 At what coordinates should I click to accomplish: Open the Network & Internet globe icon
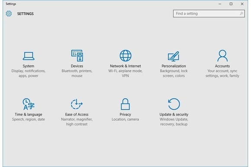click(125, 56)
